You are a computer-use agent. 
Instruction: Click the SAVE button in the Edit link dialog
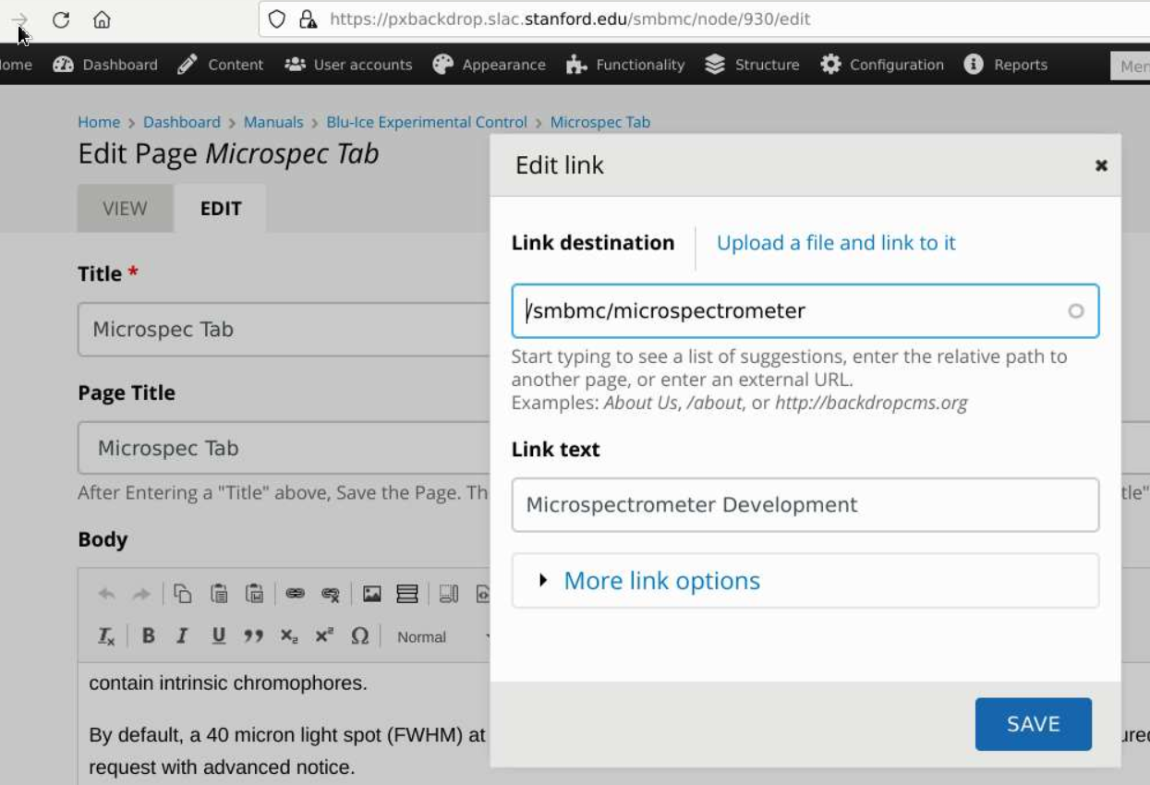tap(1033, 724)
